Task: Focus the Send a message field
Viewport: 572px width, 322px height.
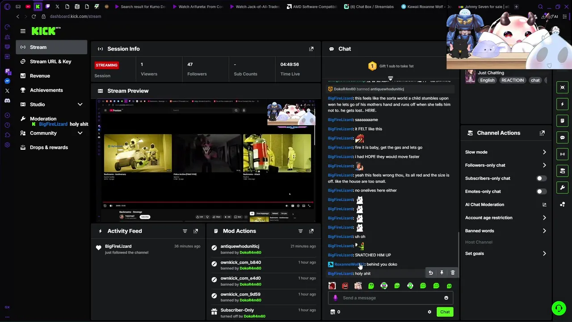Action: (x=391, y=298)
